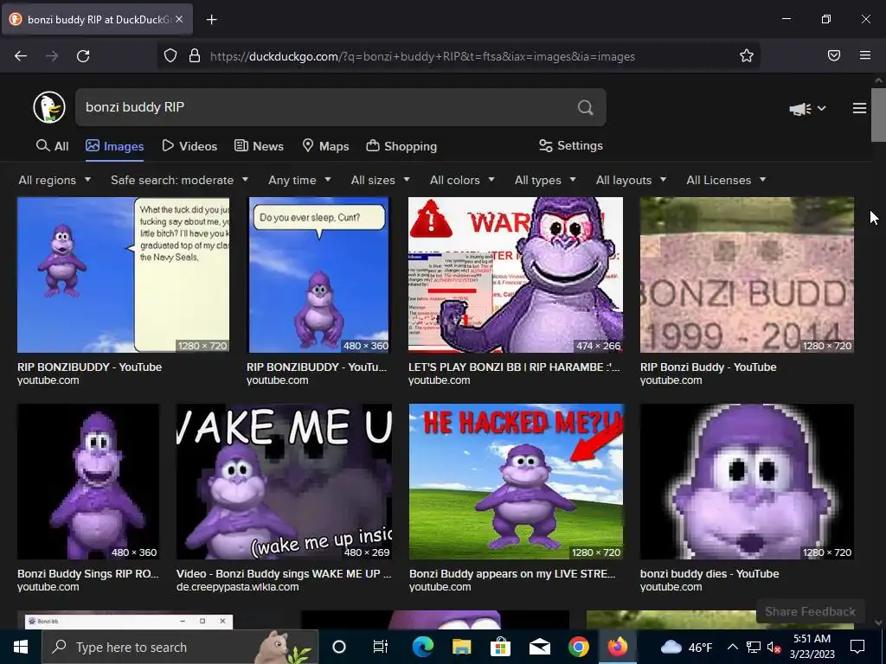Open Navy Seals speech bubble Bonzi thumbnail
886x664 pixels.
tap(123, 275)
